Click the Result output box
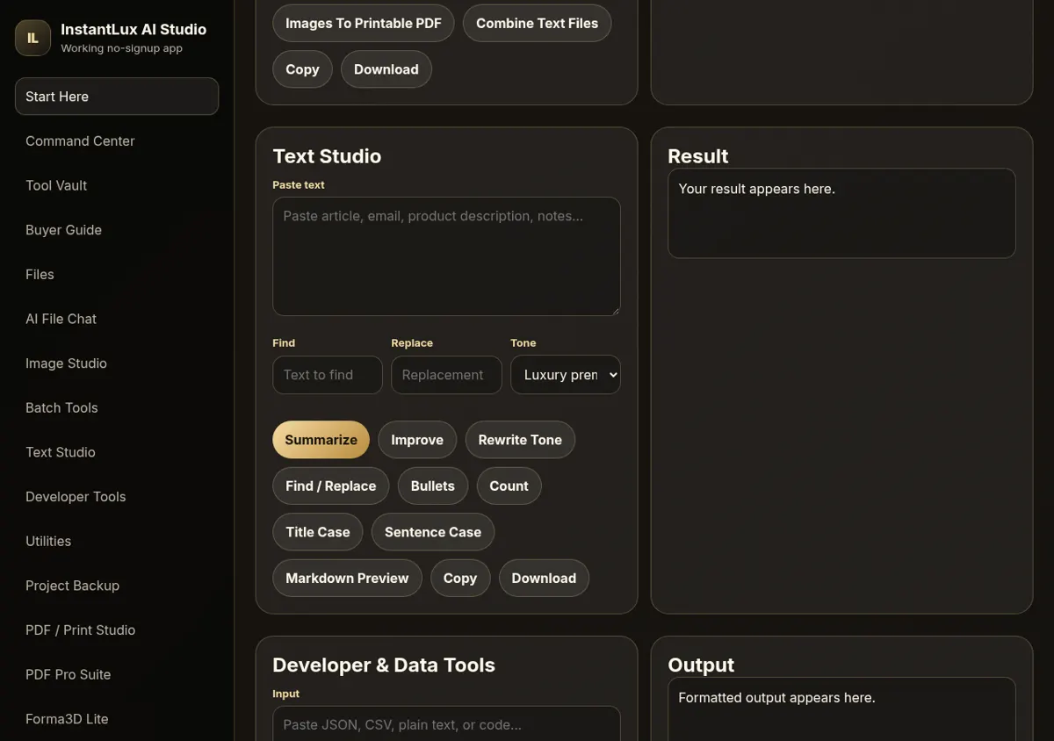1054x741 pixels. [x=841, y=213]
